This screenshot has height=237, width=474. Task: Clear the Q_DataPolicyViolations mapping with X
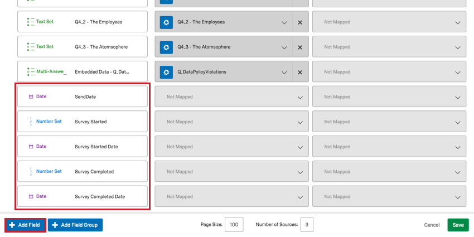(300, 72)
